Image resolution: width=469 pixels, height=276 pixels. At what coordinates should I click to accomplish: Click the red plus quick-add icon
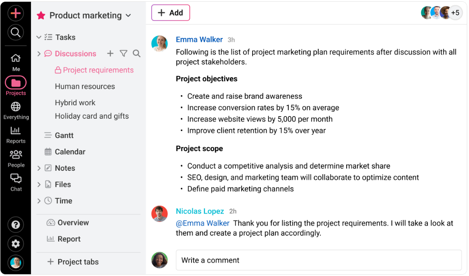16,13
